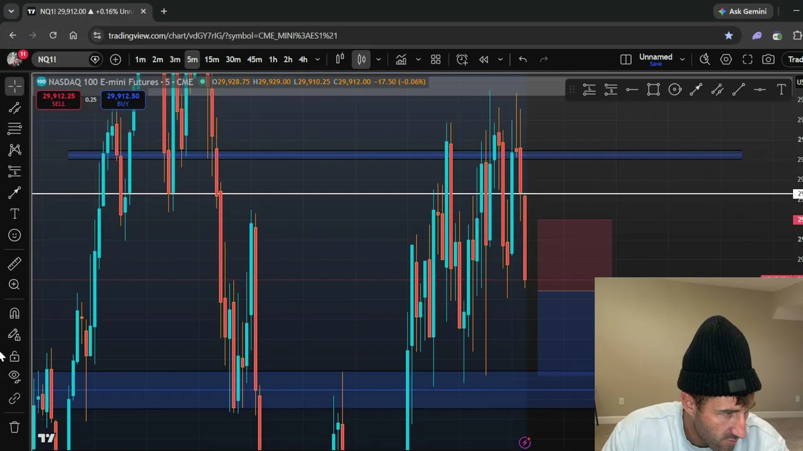Select the rectangle tool in floating toolbar

pos(653,90)
